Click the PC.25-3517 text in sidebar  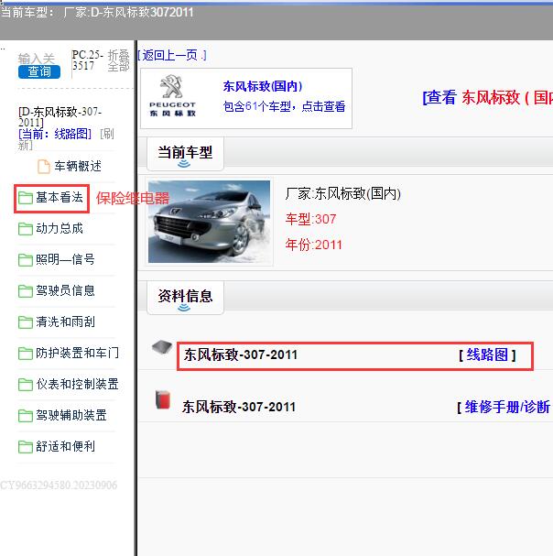[88, 60]
